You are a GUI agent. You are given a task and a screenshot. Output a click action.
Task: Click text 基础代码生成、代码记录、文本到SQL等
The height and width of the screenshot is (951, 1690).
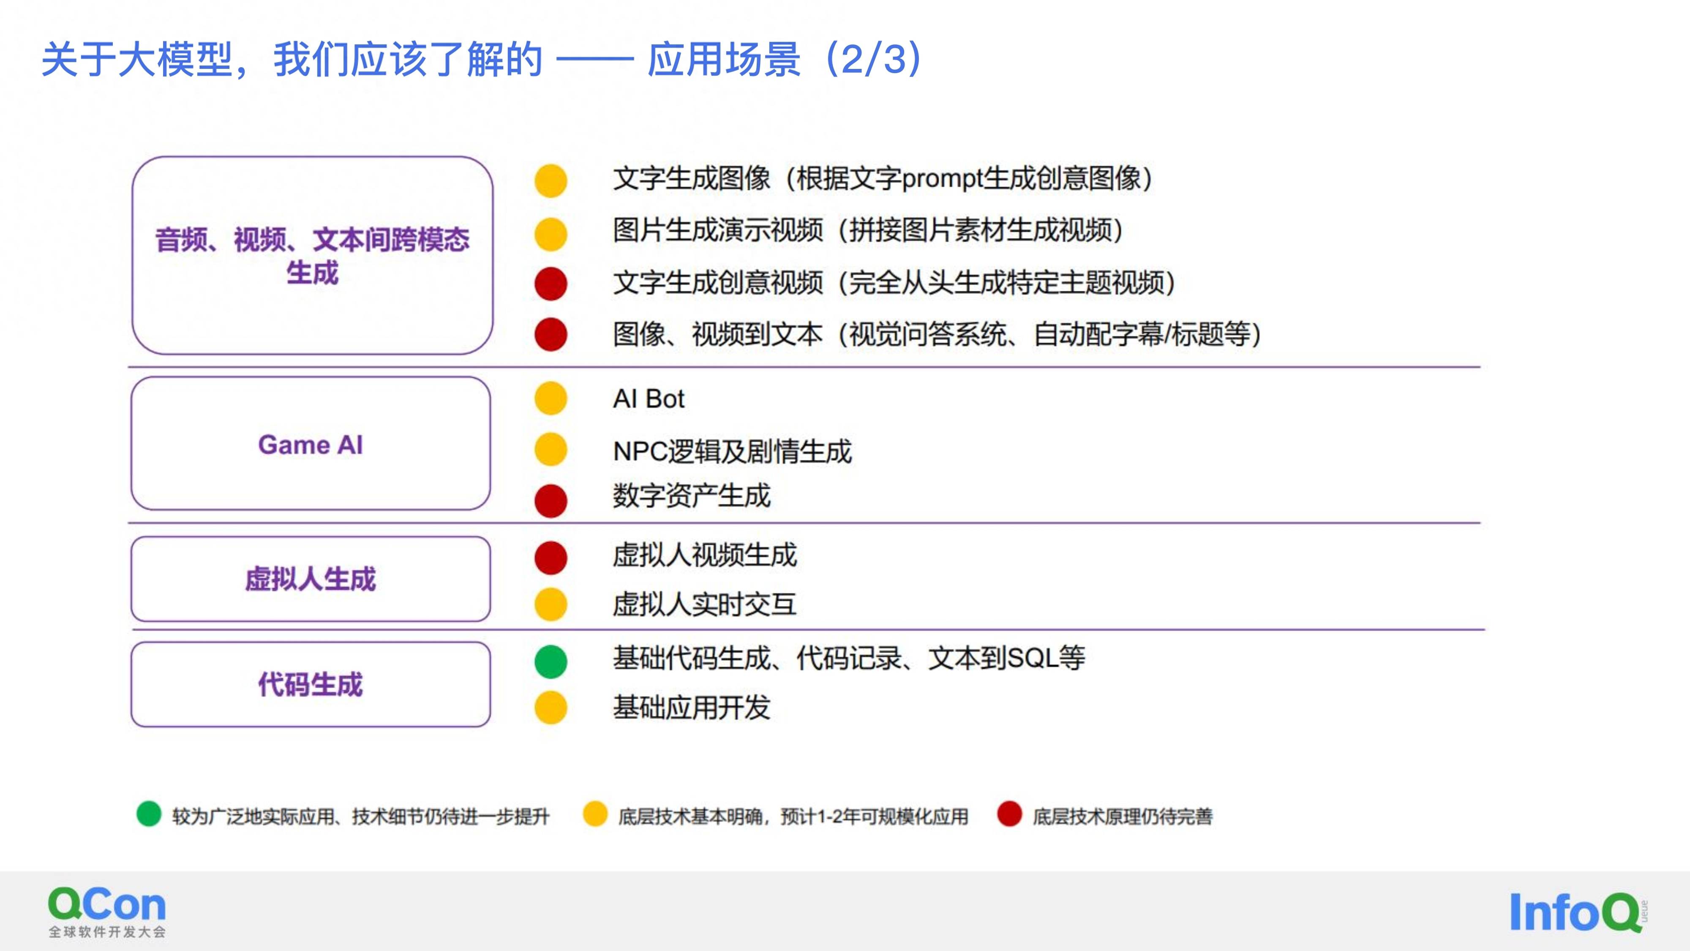pyautogui.click(x=849, y=658)
